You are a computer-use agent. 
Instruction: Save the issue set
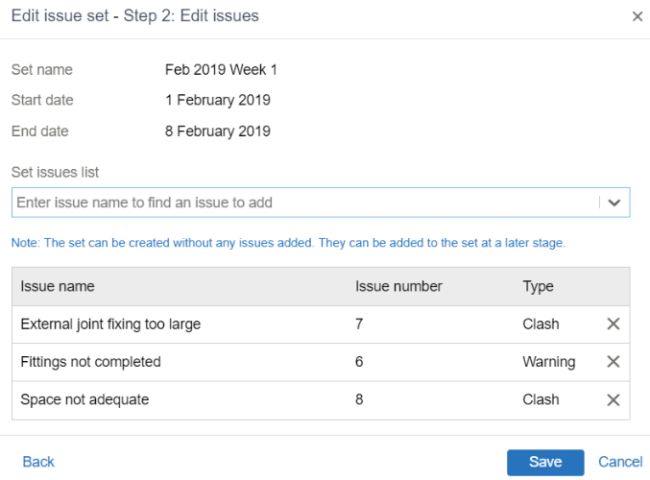point(545,462)
